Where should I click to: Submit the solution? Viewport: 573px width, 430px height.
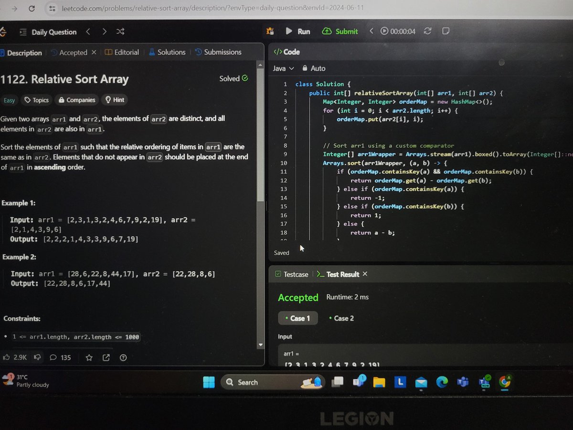pos(340,32)
